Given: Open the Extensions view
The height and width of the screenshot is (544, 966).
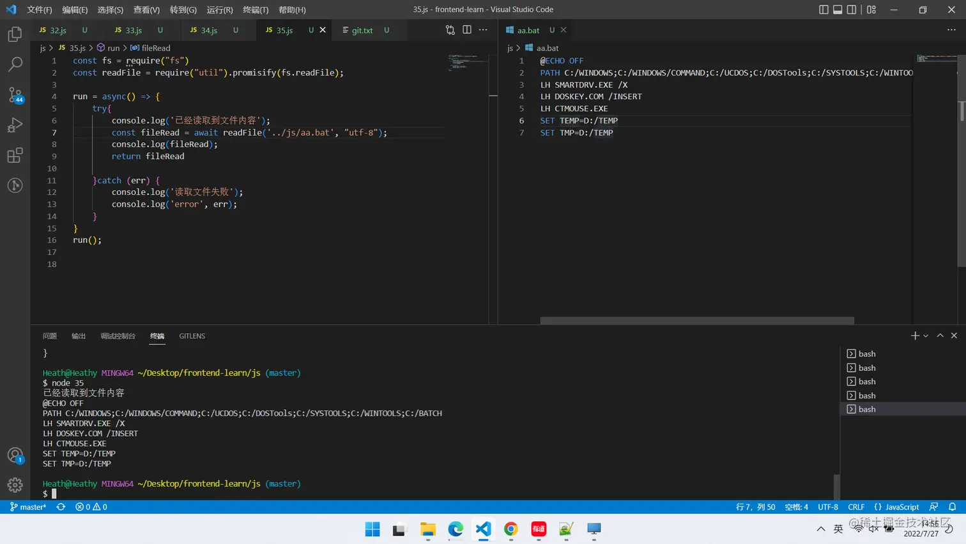Looking at the screenshot, I should point(15,155).
